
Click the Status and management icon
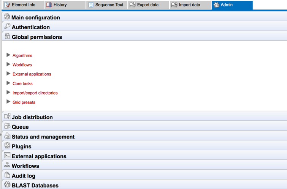[x=7, y=136]
